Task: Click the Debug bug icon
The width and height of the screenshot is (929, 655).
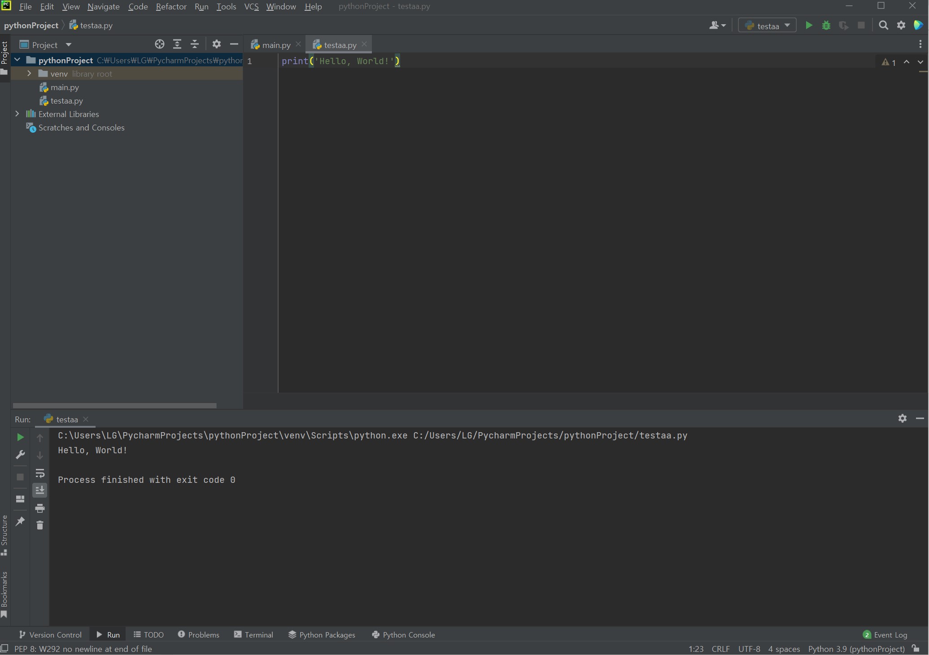Action: tap(826, 26)
